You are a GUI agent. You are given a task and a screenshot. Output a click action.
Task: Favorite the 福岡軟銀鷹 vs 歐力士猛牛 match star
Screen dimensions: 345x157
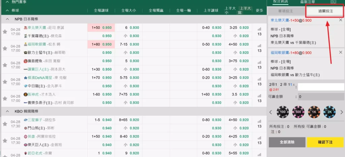pos(5,48)
